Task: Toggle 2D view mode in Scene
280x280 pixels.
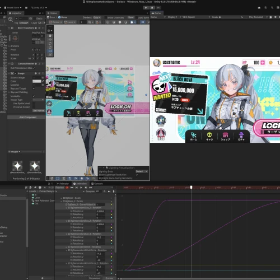Action: 143,22
